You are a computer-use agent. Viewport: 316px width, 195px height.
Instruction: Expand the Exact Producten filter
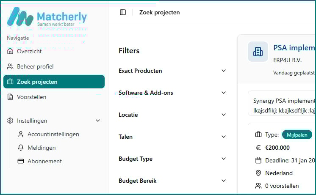[x=224, y=71]
